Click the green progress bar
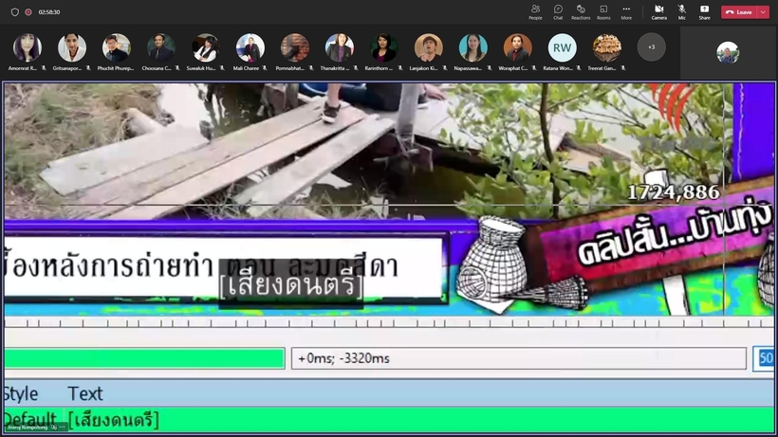 tap(144, 358)
